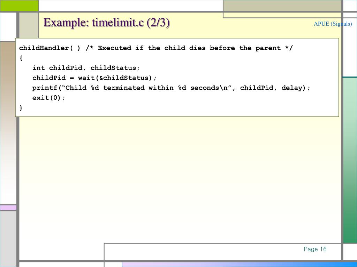The width and height of the screenshot is (357, 267).
Task: Click the closing brace of the function
Action: pyautogui.click(x=21, y=108)
